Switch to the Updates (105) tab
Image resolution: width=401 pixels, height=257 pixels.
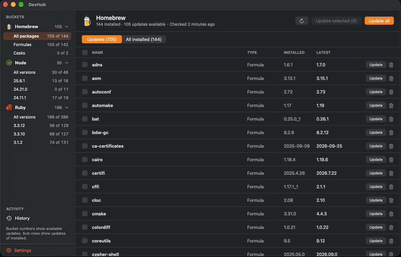coord(102,39)
